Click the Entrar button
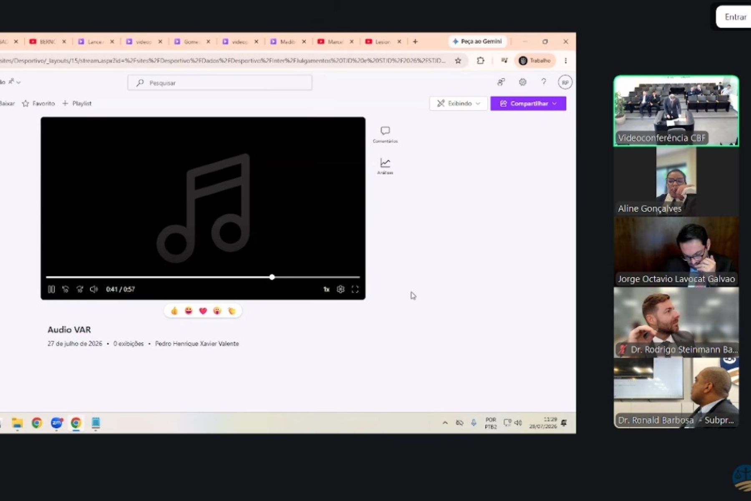The width and height of the screenshot is (751, 501). tap(735, 17)
